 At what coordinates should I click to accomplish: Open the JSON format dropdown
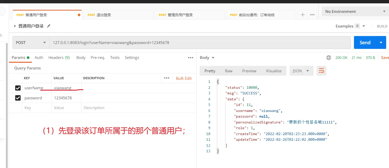301,71
